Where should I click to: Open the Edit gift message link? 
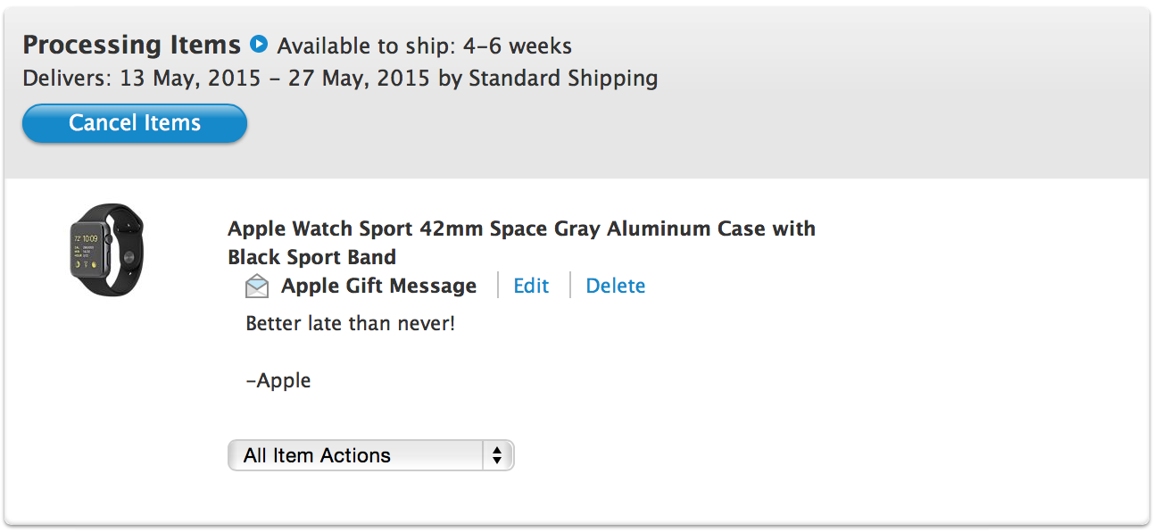531,286
